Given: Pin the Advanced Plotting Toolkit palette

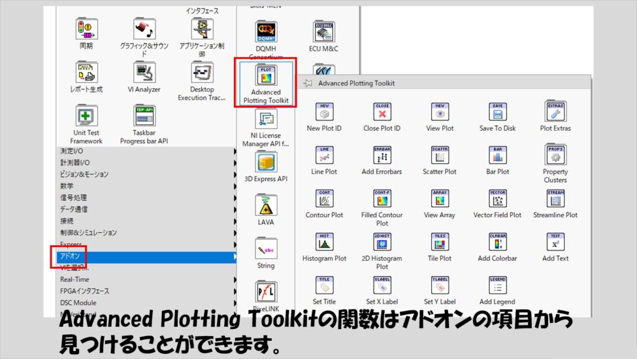Looking at the screenshot, I should 307,83.
